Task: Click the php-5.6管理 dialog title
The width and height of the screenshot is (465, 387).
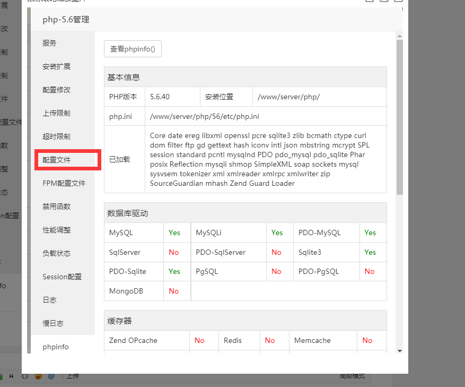Action: pos(66,20)
